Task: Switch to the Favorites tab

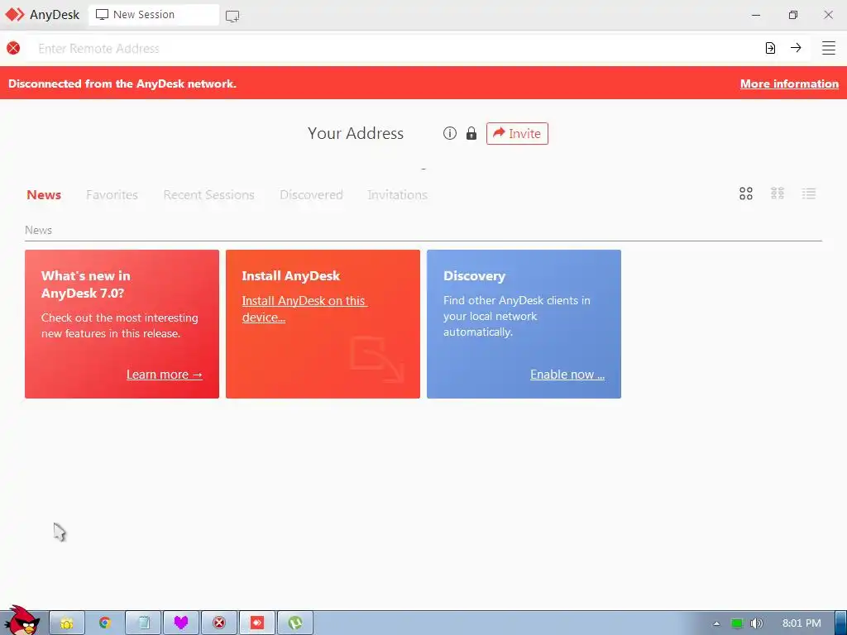Action: coord(112,194)
